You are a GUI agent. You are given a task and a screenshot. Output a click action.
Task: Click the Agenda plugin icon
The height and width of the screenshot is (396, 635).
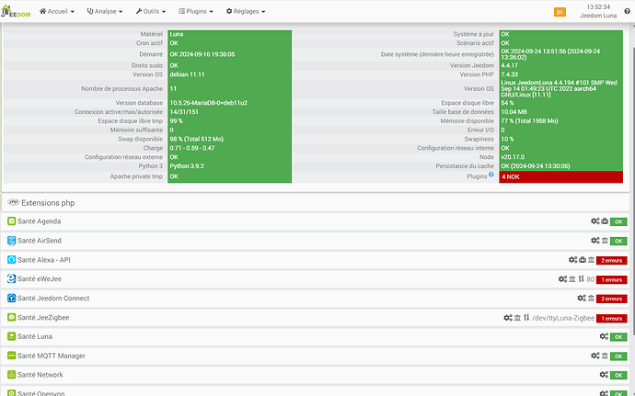tap(12, 221)
